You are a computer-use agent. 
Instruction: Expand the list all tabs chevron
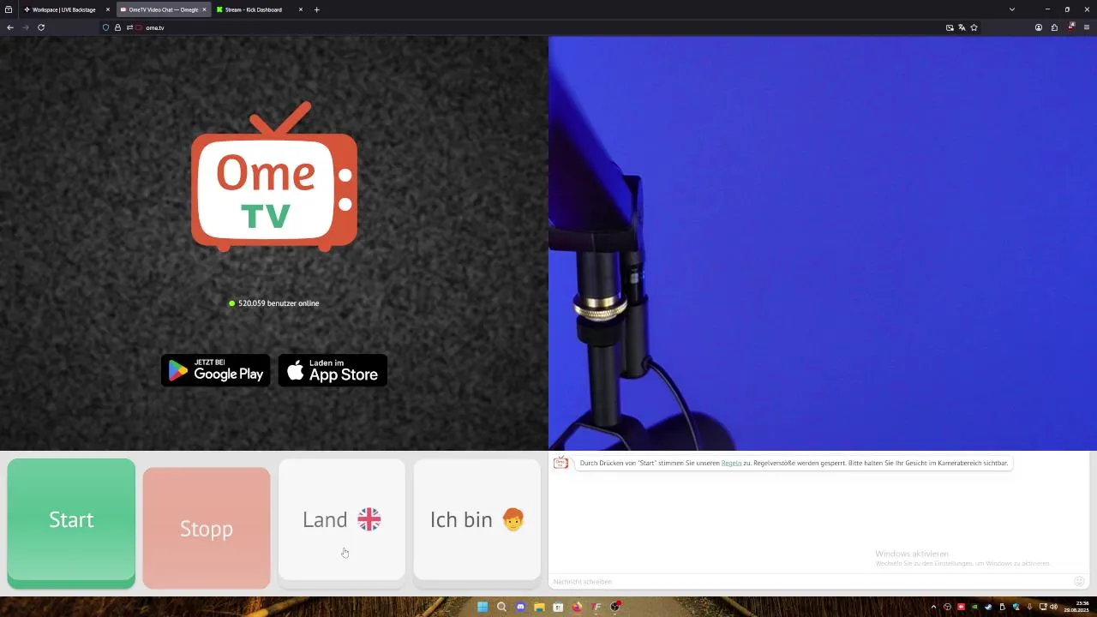[1012, 9]
